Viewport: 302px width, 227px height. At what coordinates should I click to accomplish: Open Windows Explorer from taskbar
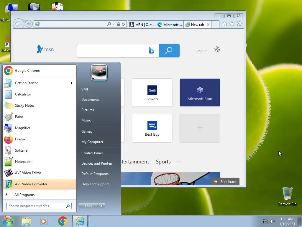click(26, 221)
